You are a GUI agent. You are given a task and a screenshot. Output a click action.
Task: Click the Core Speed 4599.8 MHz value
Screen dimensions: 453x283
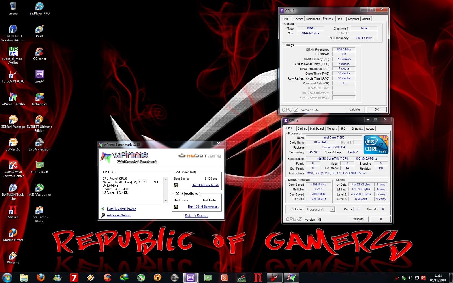[x=319, y=185]
